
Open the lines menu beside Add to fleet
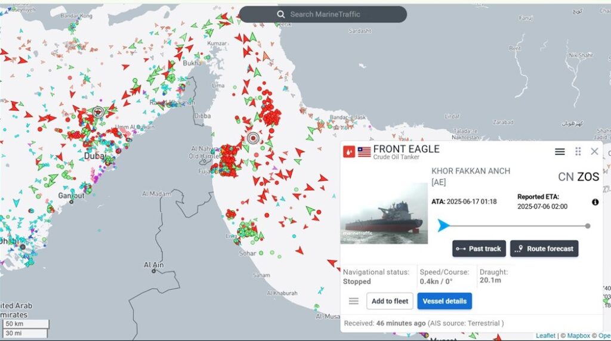(354, 301)
